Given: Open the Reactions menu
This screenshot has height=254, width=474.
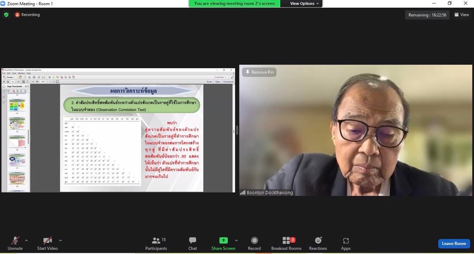Looking at the screenshot, I should 318,244.
